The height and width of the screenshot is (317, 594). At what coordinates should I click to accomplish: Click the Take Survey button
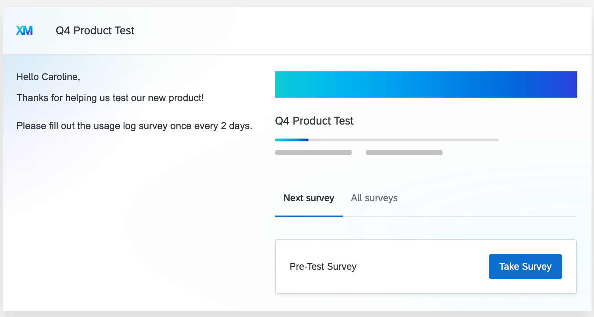[x=525, y=266]
